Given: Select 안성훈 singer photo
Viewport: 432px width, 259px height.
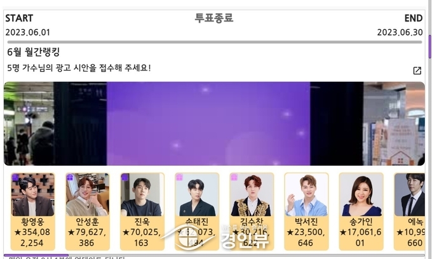Looking at the screenshot, I should [87, 194].
